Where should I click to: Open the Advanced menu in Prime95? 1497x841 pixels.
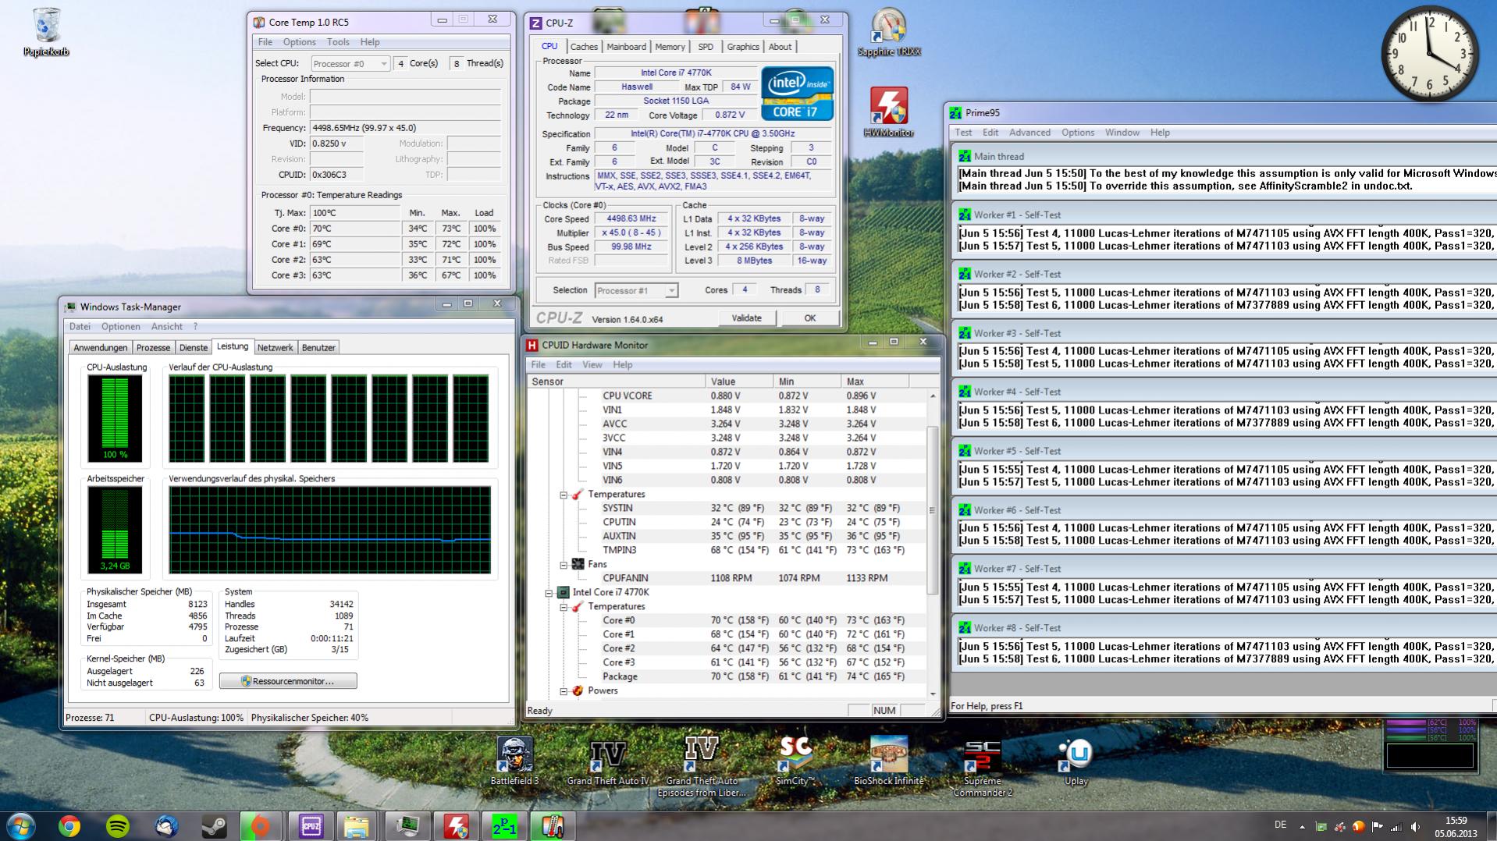[x=1029, y=133]
